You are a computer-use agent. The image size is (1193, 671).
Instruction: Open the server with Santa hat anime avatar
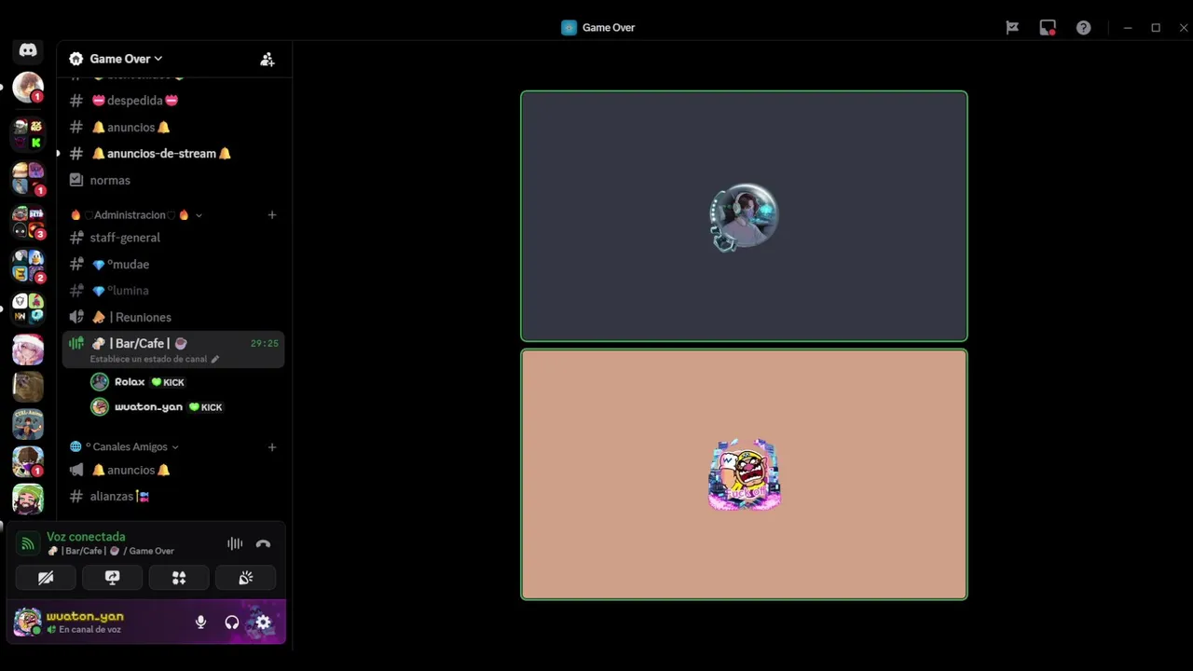[x=28, y=349]
